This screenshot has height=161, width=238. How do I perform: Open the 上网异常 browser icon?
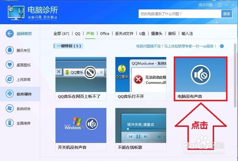10,79
